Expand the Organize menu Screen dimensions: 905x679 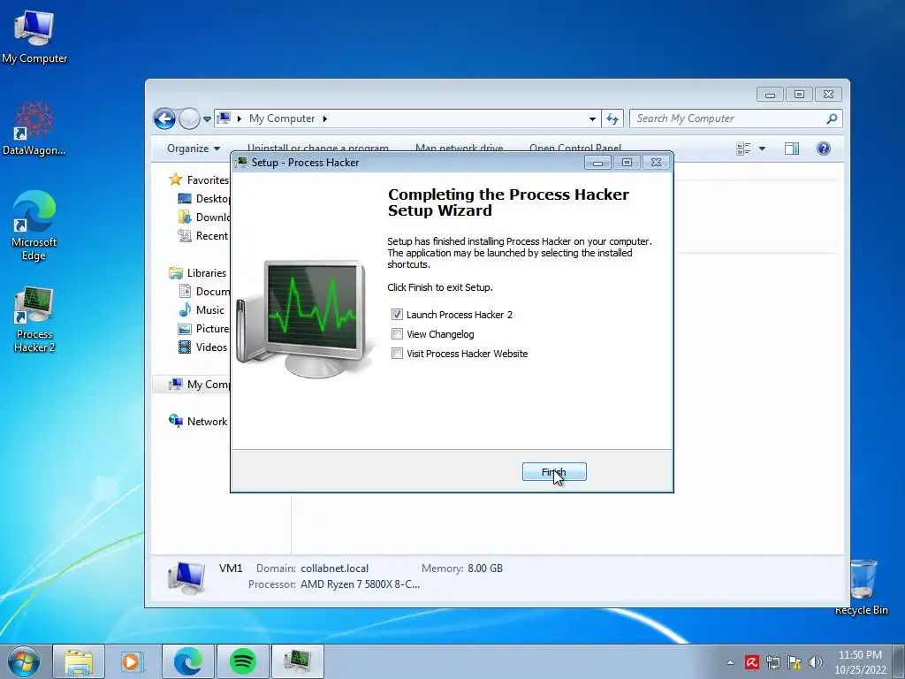point(194,149)
